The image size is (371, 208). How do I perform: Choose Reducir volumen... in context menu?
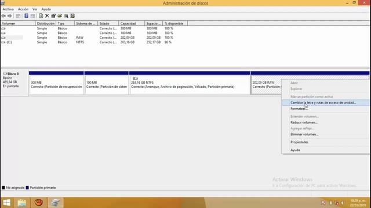tap(325, 122)
